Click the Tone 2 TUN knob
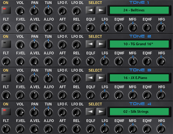The height and width of the screenshot is (134, 173). coord(48,45)
